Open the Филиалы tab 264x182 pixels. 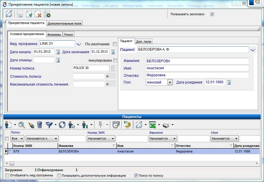pos(54,35)
